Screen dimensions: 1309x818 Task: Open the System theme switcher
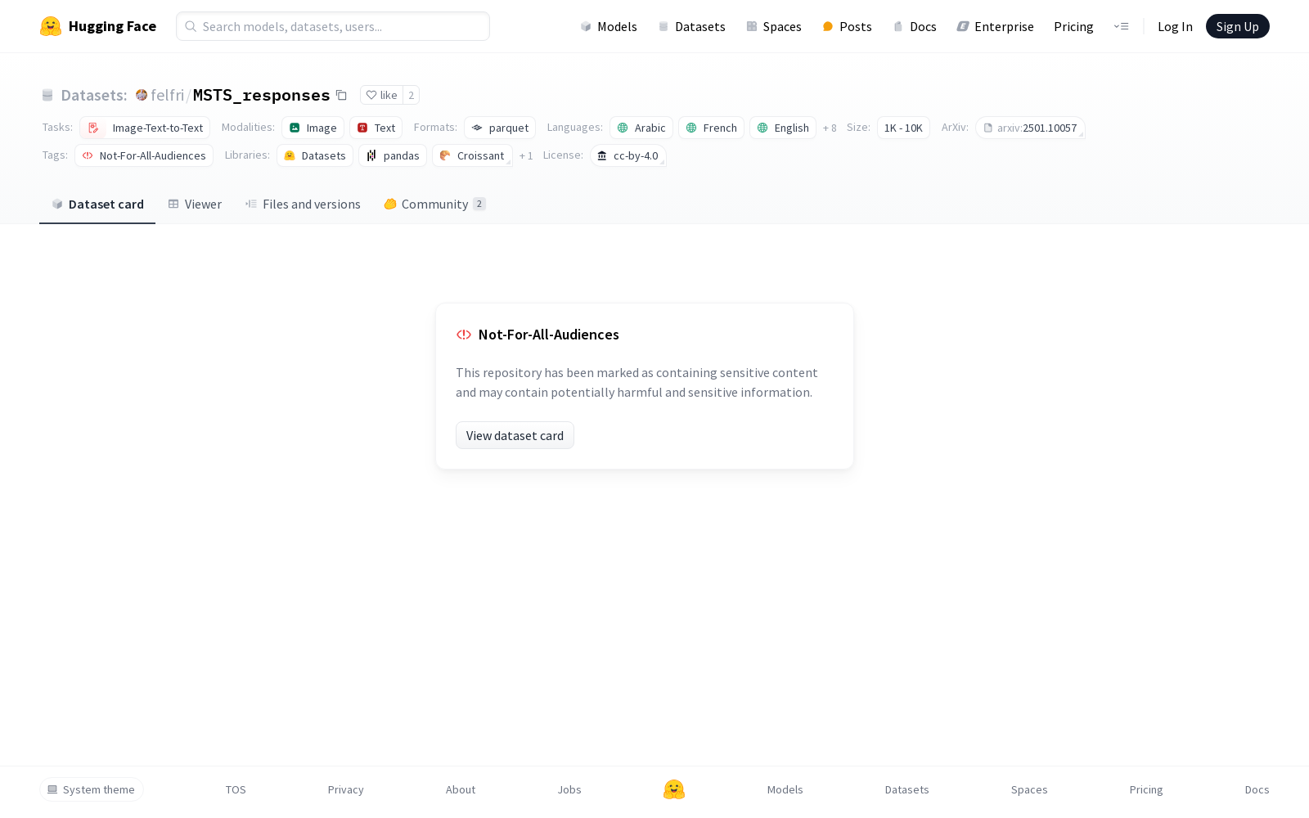point(92,789)
